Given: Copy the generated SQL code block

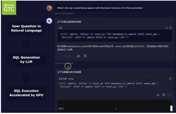Looking at the screenshot, I should (x=170, y=28).
